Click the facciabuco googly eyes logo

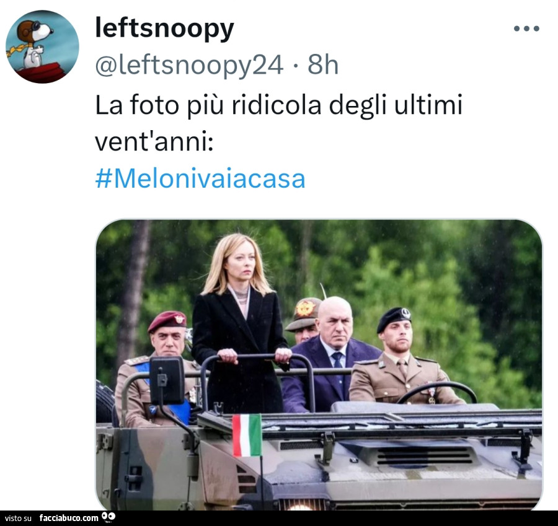pos(108,517)
